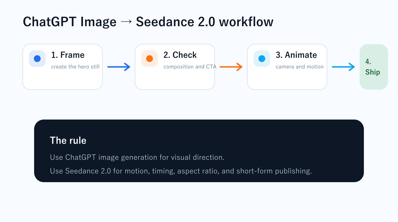
Task: Click the cyan dot icon beside 3. Animate
Action: pos(262,59)
